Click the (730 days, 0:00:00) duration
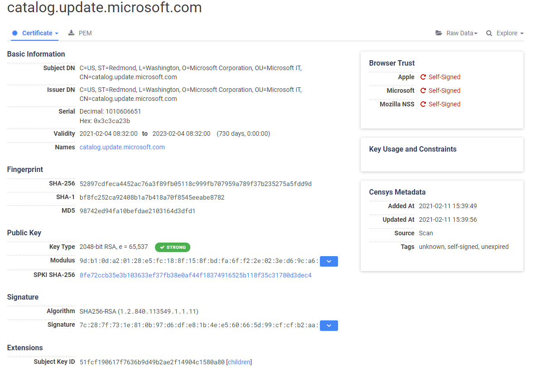The height and width of the screenshot is (367, 551). pyautogui.click(x=243, y=133)
